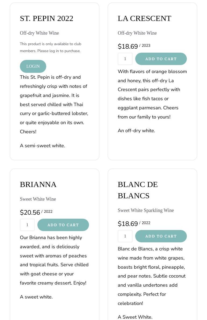Image resolution: width=207 pixels, height=320 pixels.
Task: Click Brianna's "Sweet White Wine" subtitle
Action: click(38, 199)
